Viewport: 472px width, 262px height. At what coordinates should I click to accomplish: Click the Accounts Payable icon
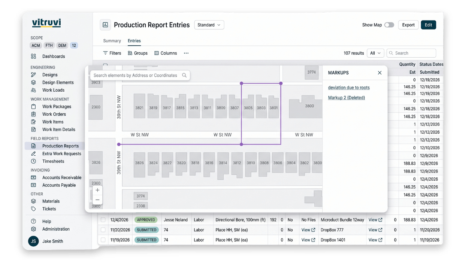click(34, 185)
